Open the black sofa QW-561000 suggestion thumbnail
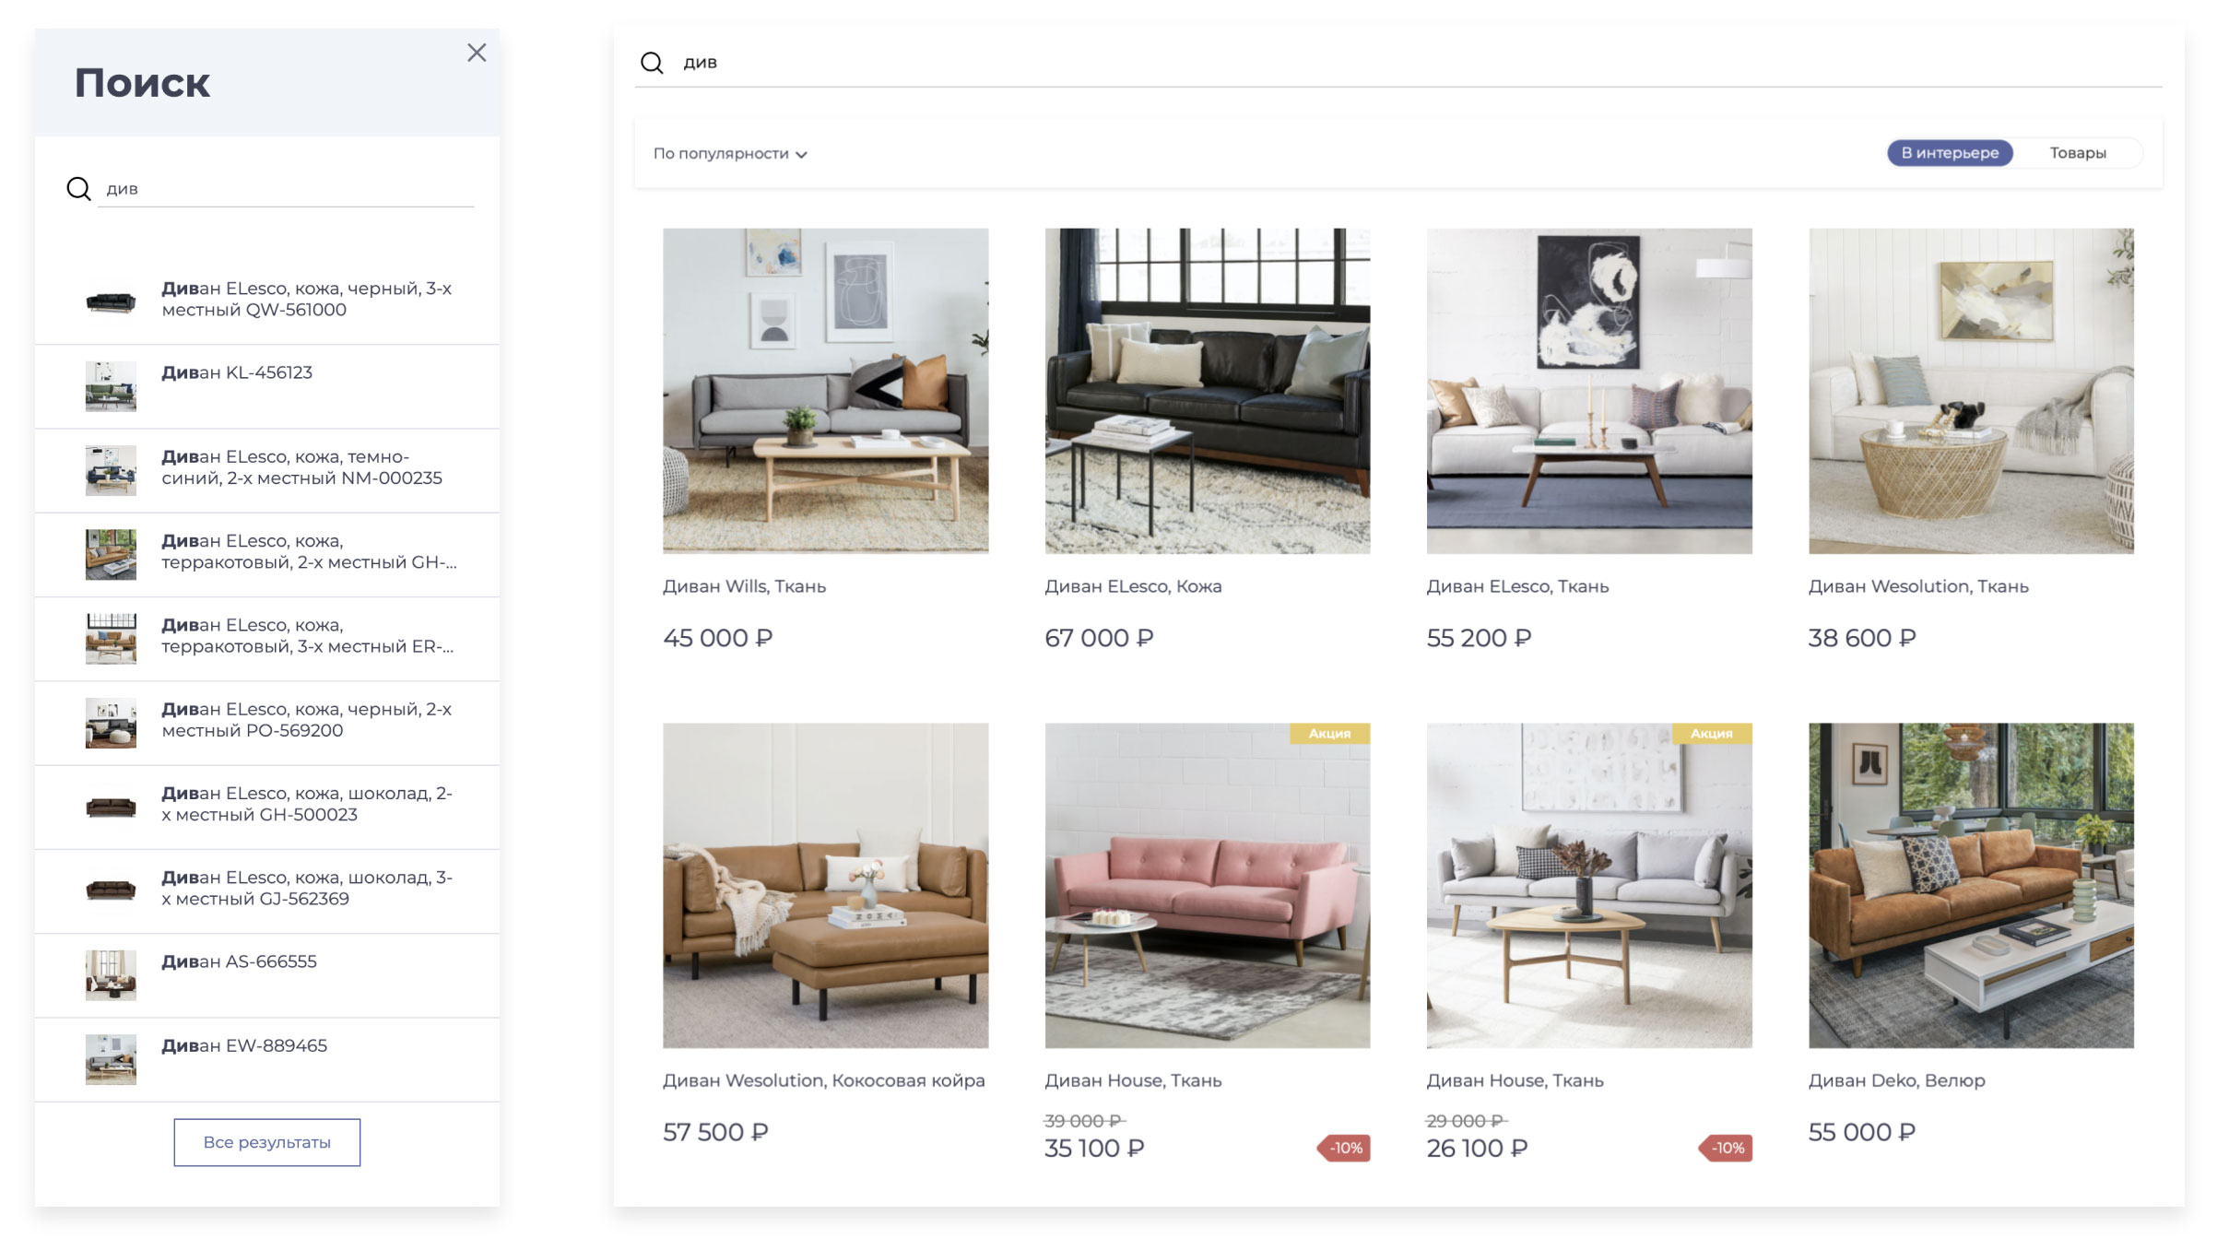Image resolution: width=2217 pixels, height=1250 pixels. 111,302
